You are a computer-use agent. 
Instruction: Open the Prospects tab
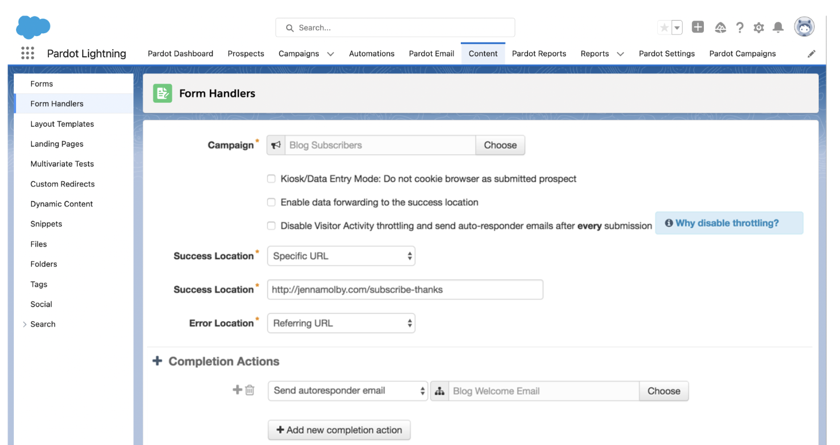pos(246,54)
